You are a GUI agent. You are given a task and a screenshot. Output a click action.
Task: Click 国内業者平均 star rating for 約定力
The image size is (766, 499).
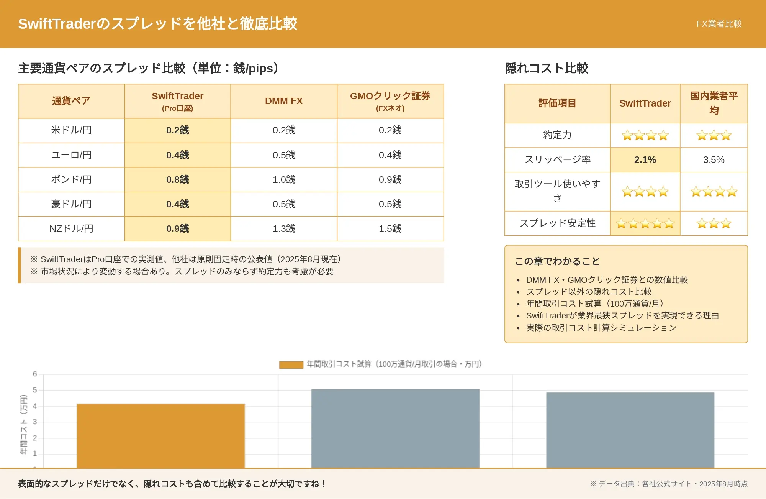pos(714,135)
